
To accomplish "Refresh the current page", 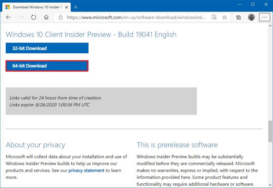I will point(33,17).
